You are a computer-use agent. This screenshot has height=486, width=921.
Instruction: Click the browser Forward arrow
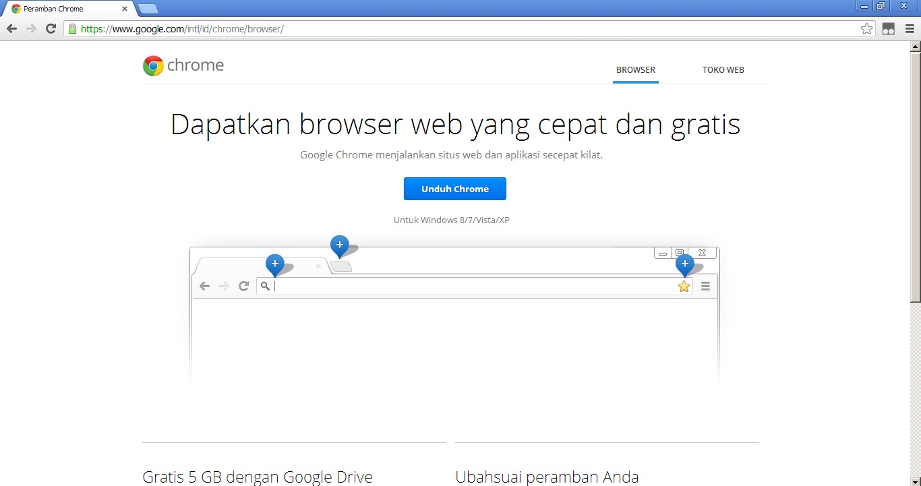(31, 29)
